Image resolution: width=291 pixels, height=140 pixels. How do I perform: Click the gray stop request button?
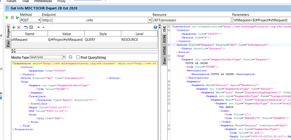point(12,18)
